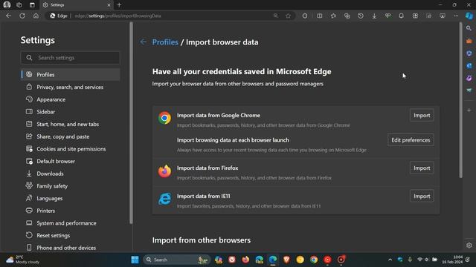476x267 pixels.
Task: Click the taskbar Search box
Action: click(177, 260)
